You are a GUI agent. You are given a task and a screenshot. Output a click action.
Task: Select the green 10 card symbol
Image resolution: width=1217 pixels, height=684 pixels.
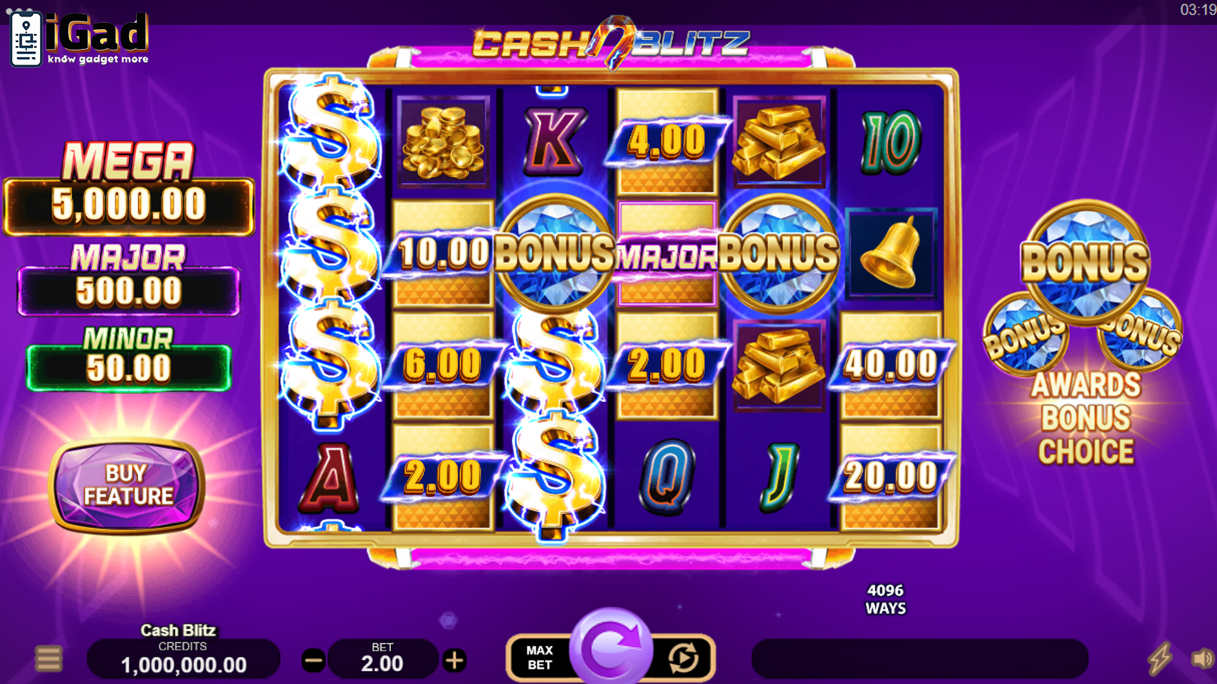pos(891,142)
